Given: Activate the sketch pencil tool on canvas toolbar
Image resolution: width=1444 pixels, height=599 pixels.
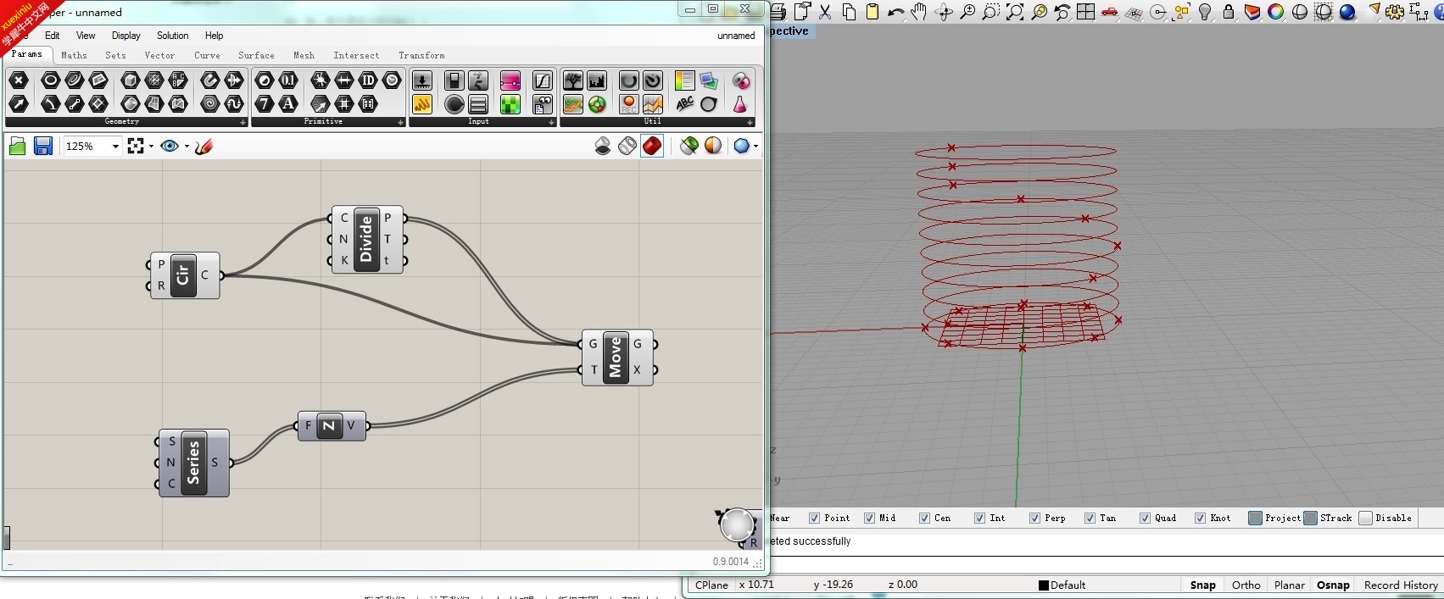Looking at the screenshot, I should coord(203,147).
